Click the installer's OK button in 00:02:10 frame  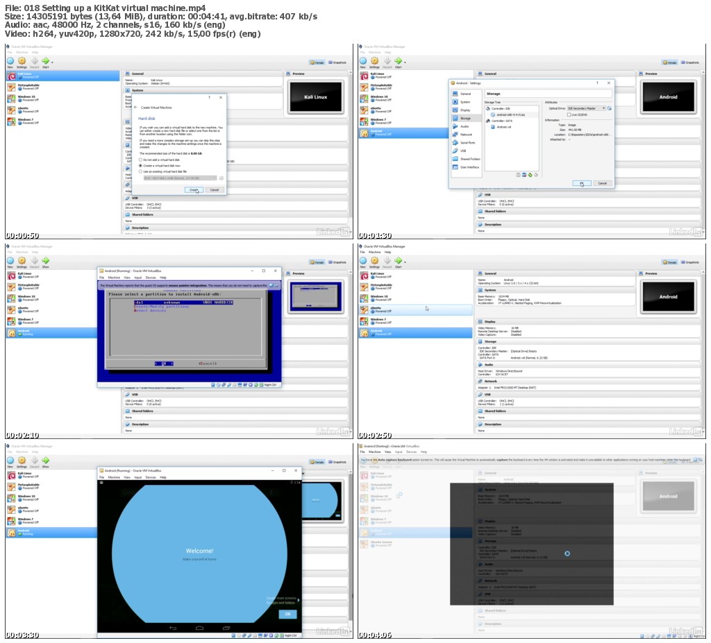click(x=164, y=363)
